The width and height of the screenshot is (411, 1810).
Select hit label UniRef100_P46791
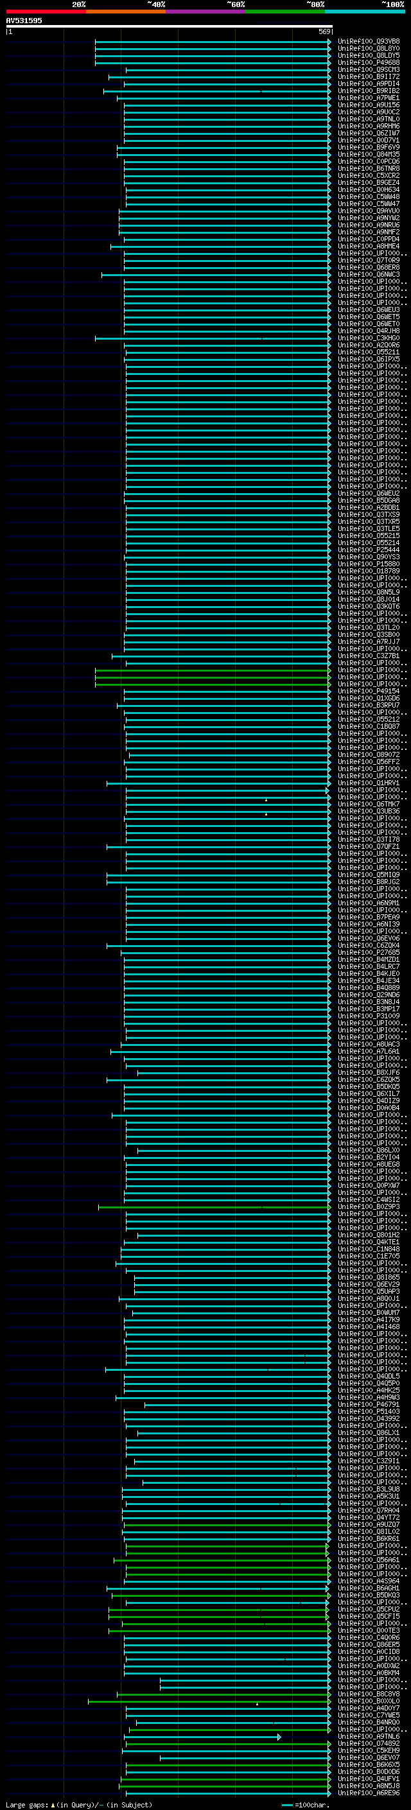[x=368, y=1405]
